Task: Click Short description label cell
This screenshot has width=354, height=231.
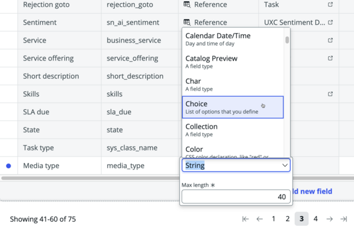Action: point(59,76)
